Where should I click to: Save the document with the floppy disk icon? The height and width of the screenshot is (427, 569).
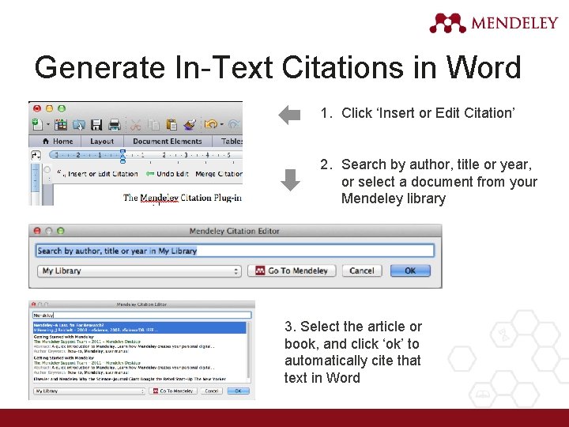96,125
